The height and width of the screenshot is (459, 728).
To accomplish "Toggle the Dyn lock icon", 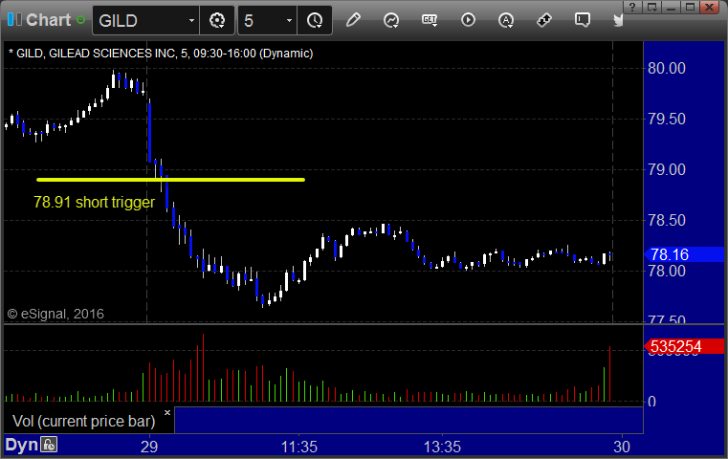I will pos(49,445).
